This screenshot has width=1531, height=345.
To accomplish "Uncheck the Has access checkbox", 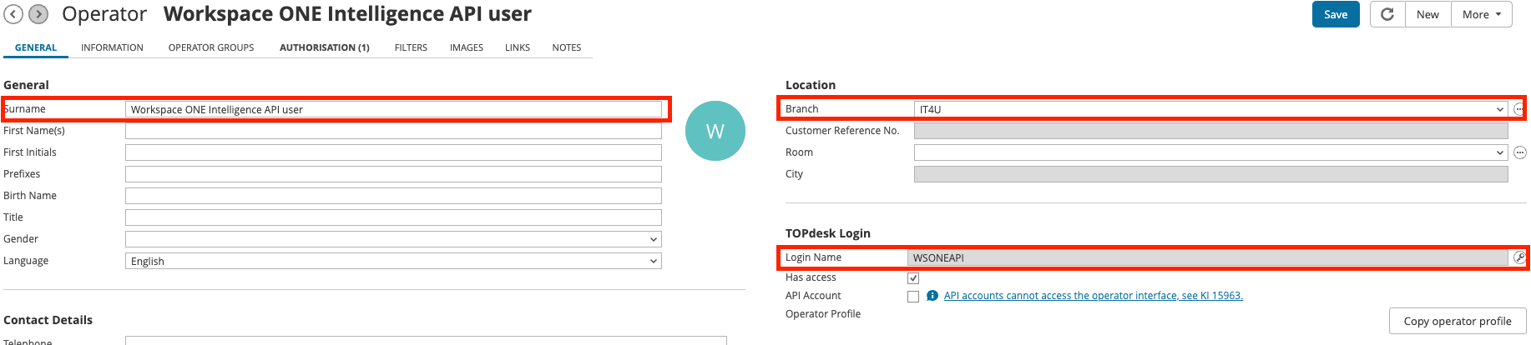I will [913, 278].
